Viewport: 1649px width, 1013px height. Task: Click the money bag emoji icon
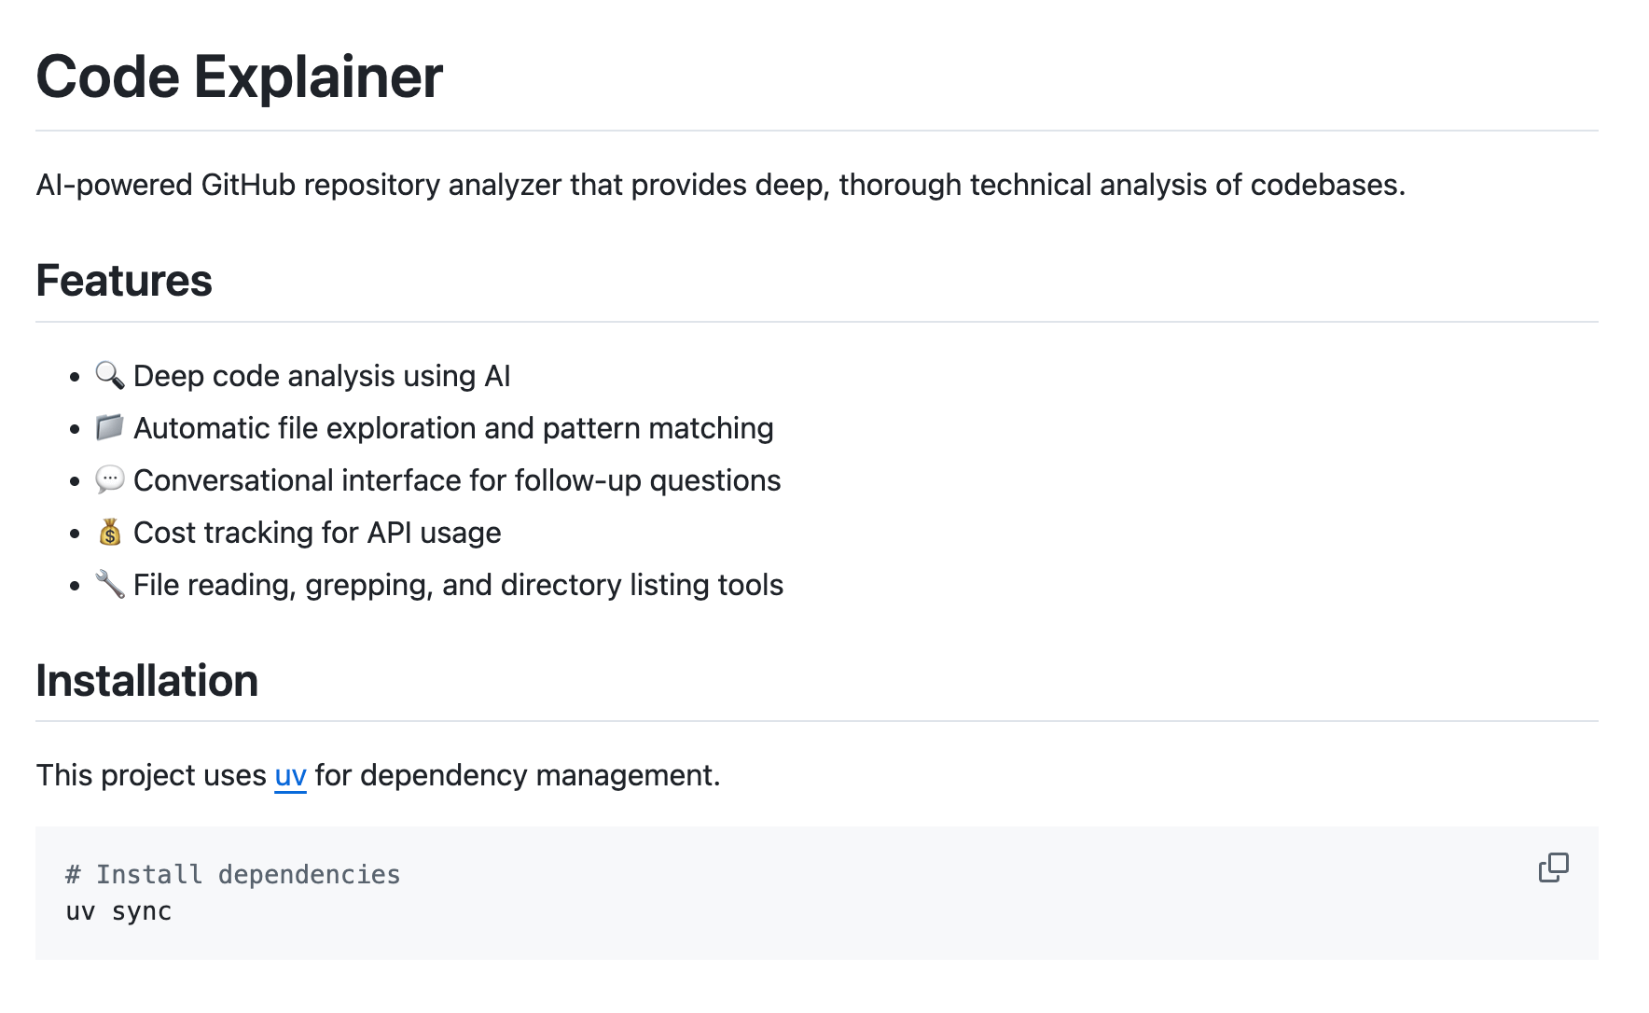pyautogui.click(x=110, y=532)
